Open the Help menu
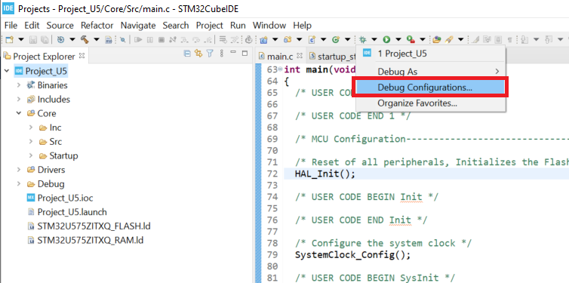Viewport: 569px width, 283px height. 303,26
